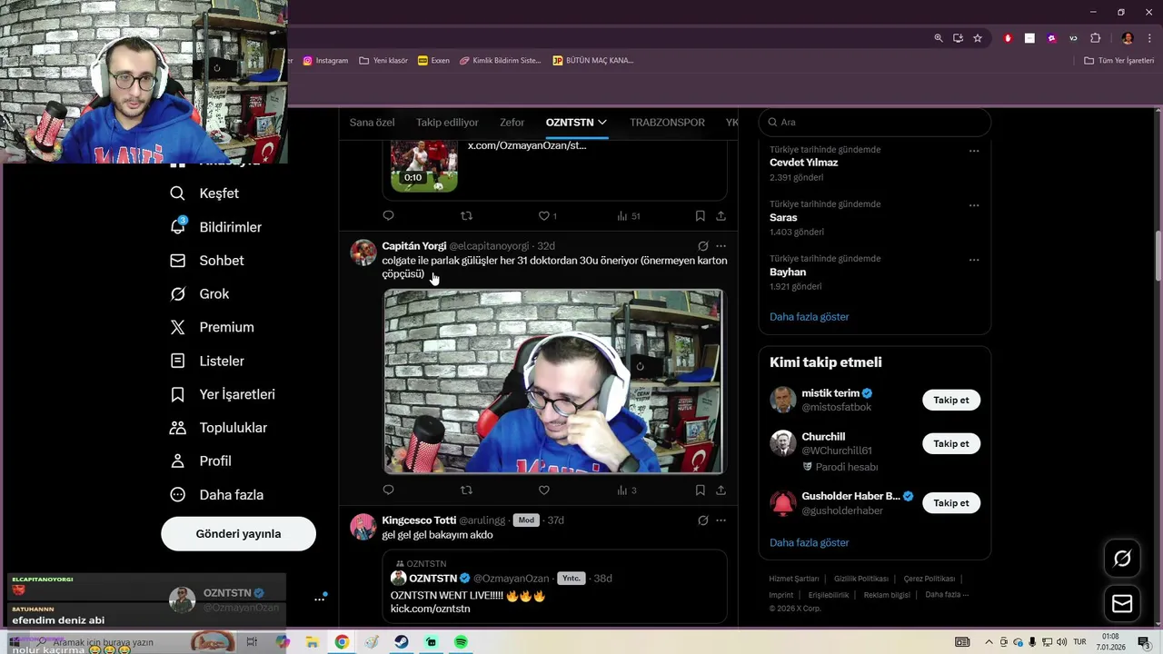This screenshot has width=1163, height=654.
Task: Repost the post with 51 views
Action: click(x=466, y=216)
